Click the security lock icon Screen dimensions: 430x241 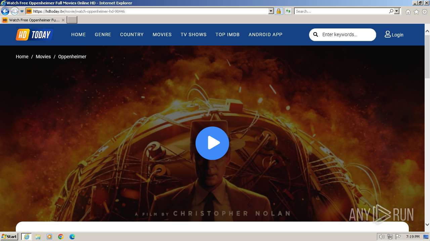[278, 11]
